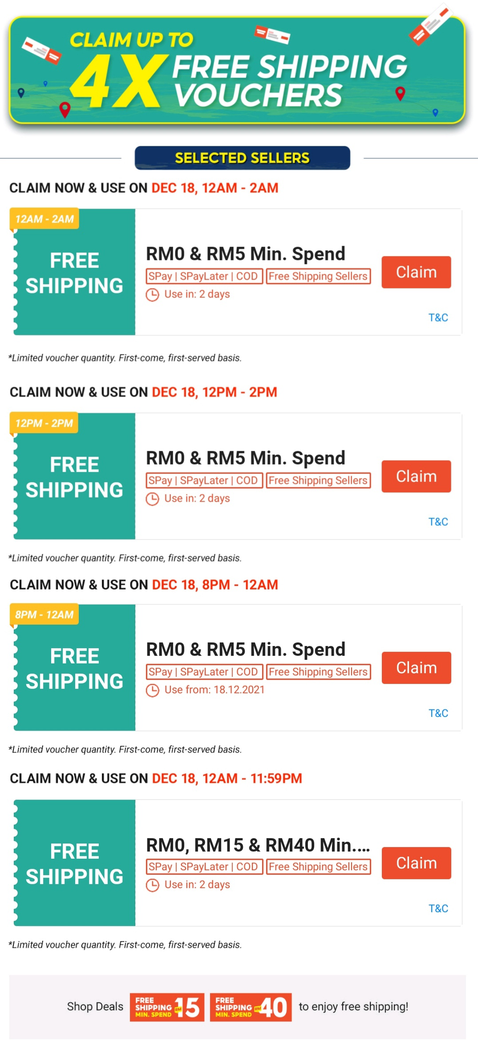Open T&C for the 12PM - 2PM voucher

pyautogui.click(x=438, y=522)
